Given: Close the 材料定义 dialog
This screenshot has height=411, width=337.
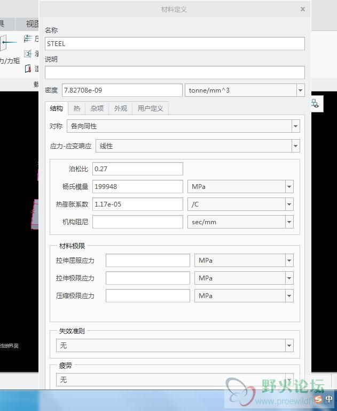Looking at the screenshot, I should coord(303,9).
